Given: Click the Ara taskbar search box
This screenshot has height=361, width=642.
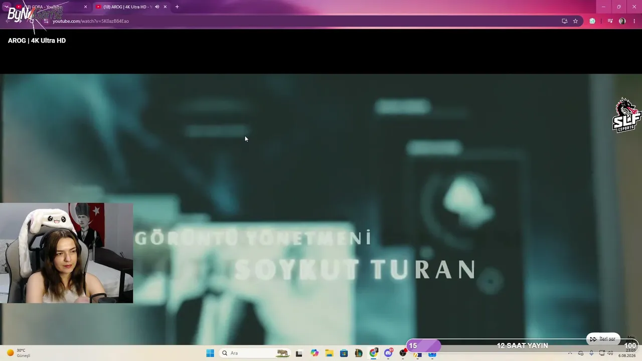Looking at the screenshot, I should pos(256,353).
